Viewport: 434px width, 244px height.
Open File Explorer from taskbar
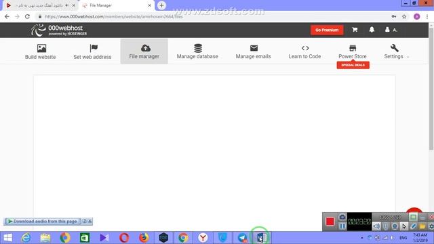(x=45, y=238)
